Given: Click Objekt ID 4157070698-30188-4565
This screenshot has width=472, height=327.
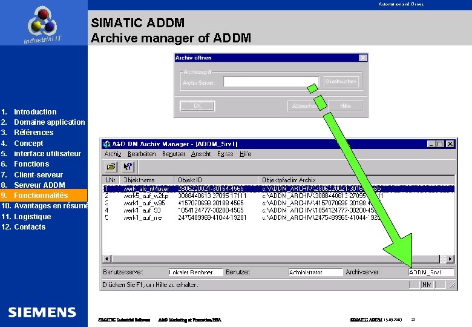Looking at the screenshot, I should pos(211,203).
